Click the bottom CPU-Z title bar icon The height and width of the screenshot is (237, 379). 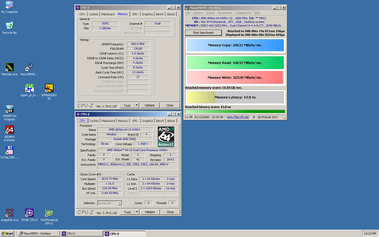coord(78,114)
